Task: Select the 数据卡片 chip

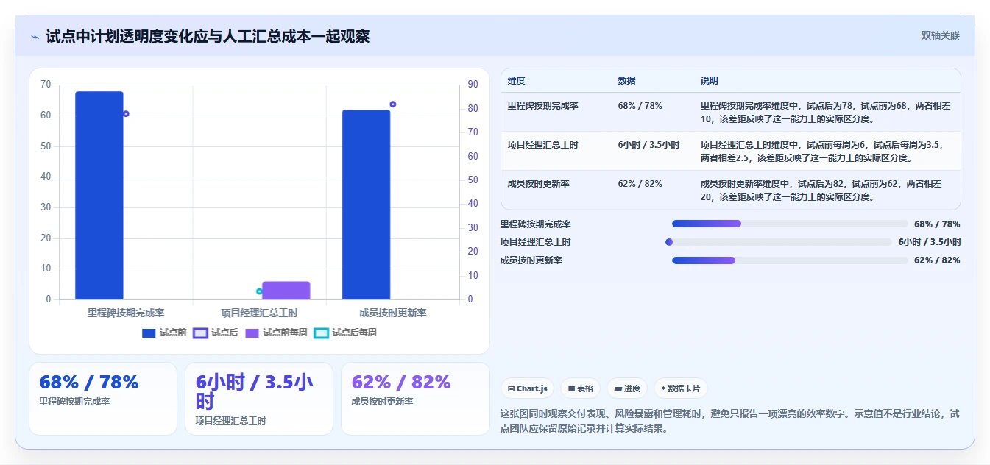Action: click(681, 388)
